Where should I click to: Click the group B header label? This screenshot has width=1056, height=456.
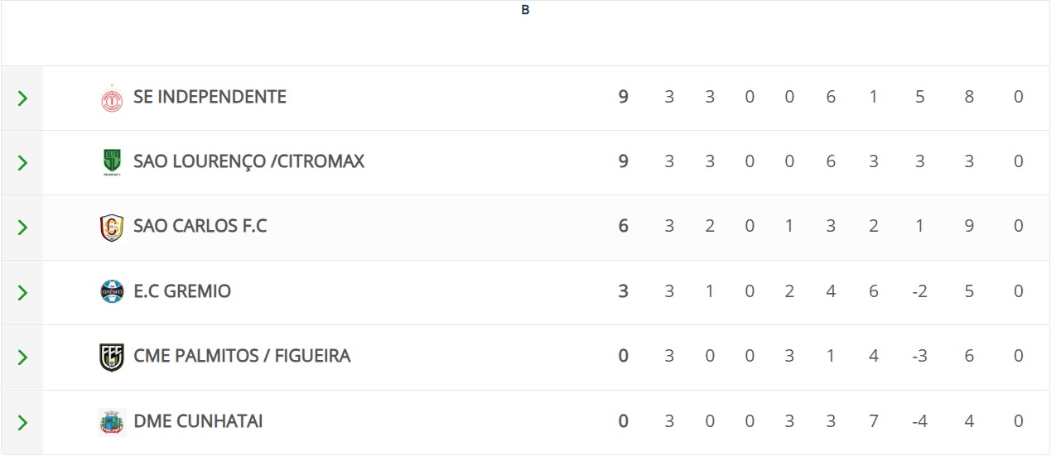(x=525, y=11)
